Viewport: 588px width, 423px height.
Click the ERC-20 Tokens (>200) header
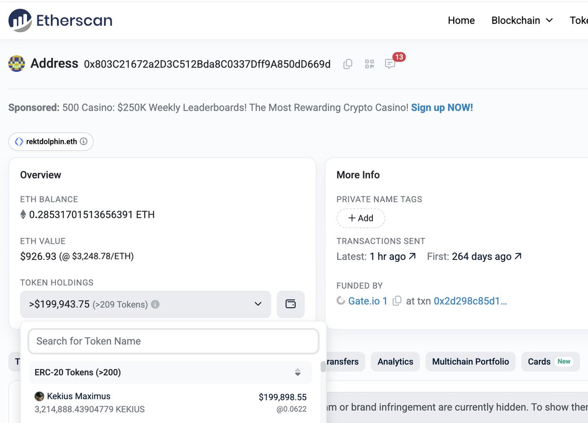pos(171,373)
